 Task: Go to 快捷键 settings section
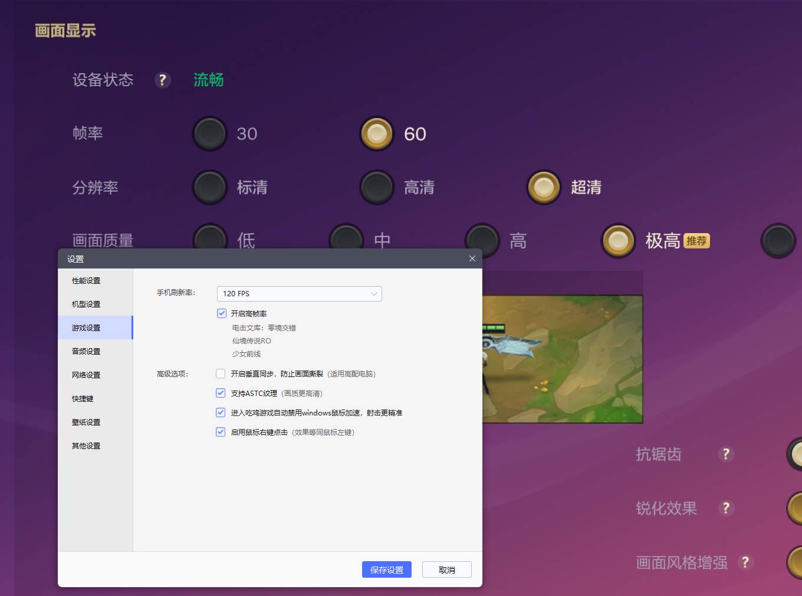(83, 399)
